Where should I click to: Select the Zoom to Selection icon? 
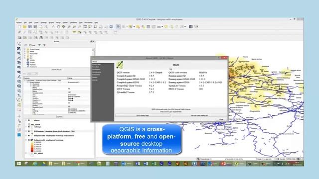click(90, 27)
